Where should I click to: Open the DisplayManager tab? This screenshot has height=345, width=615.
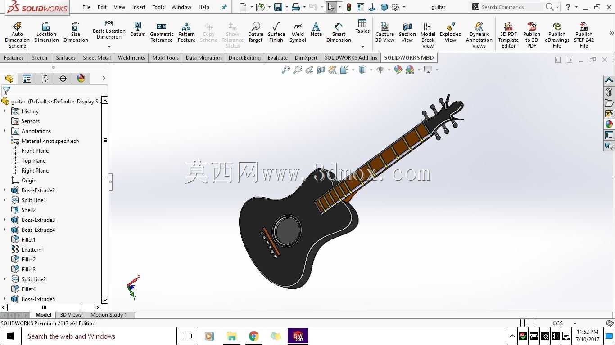click(x=81, y=79)
